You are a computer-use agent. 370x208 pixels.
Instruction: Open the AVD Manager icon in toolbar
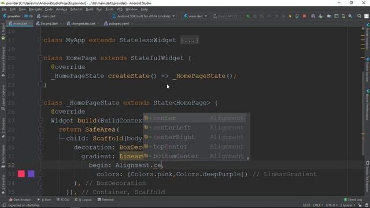(x=343, y=16)
